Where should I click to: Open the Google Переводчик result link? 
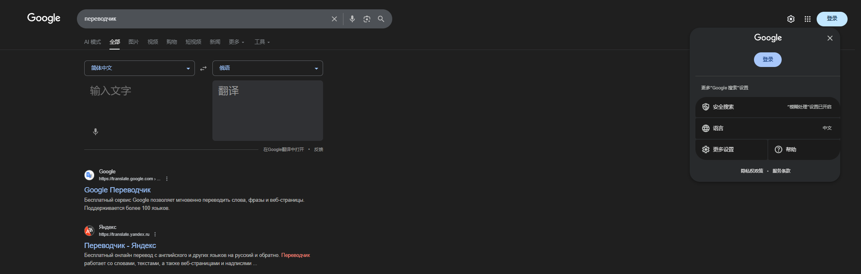pyautogui.click(x=117, y=190)
